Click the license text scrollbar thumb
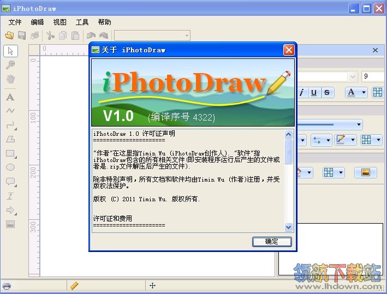 pos(289,152)
